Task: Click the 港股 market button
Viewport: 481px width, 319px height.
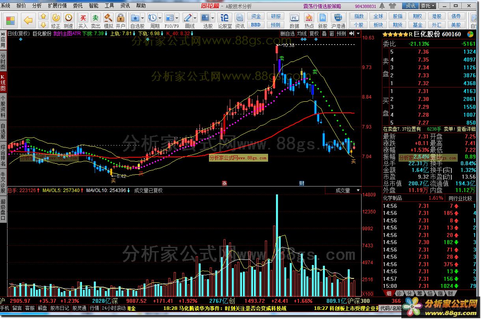Action: pyautogui.click(x=436, y=16)
